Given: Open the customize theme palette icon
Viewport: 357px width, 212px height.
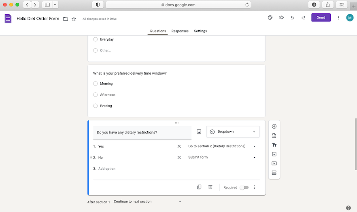Looking at the screenshot, I should coord(270,18).
